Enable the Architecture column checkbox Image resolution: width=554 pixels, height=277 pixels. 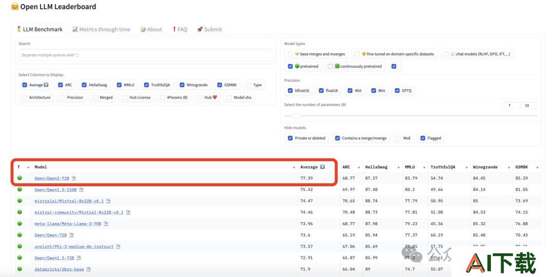click(25, 97)
